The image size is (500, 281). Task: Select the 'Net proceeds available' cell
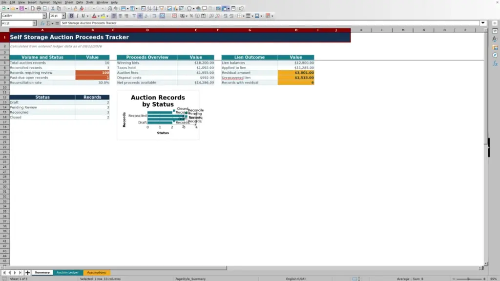(147, 82)
